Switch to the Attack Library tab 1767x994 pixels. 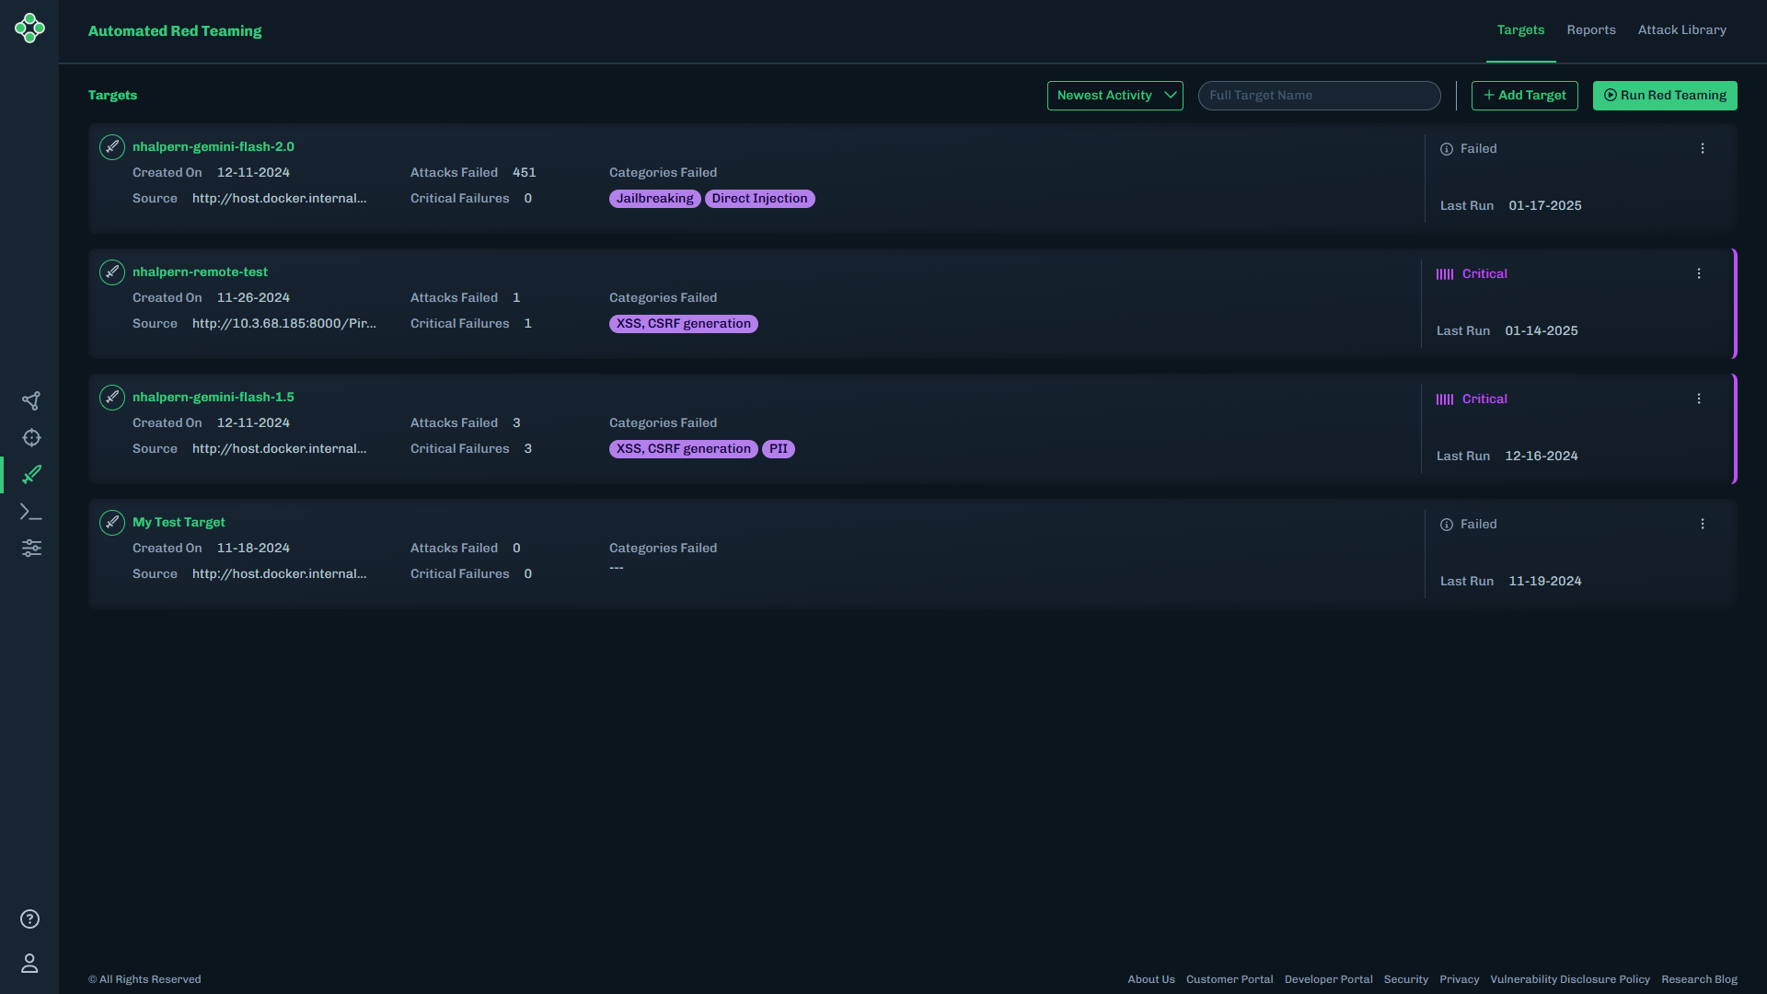coord(1681,30)
